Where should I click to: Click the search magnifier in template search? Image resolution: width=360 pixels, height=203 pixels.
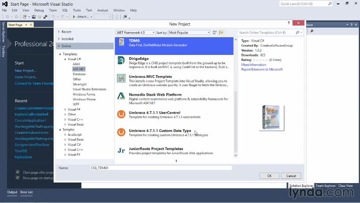pyautogui.click(x=297, y=33)
